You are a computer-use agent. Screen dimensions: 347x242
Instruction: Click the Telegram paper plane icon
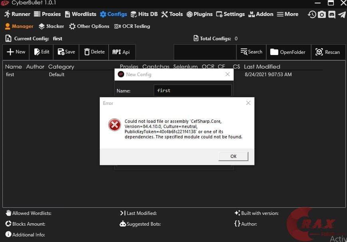coord(342,15)
